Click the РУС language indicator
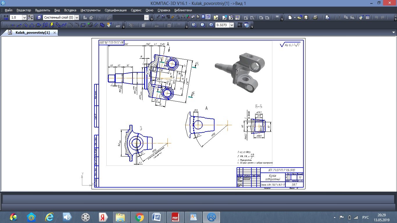397x223 pixels. 365,217
